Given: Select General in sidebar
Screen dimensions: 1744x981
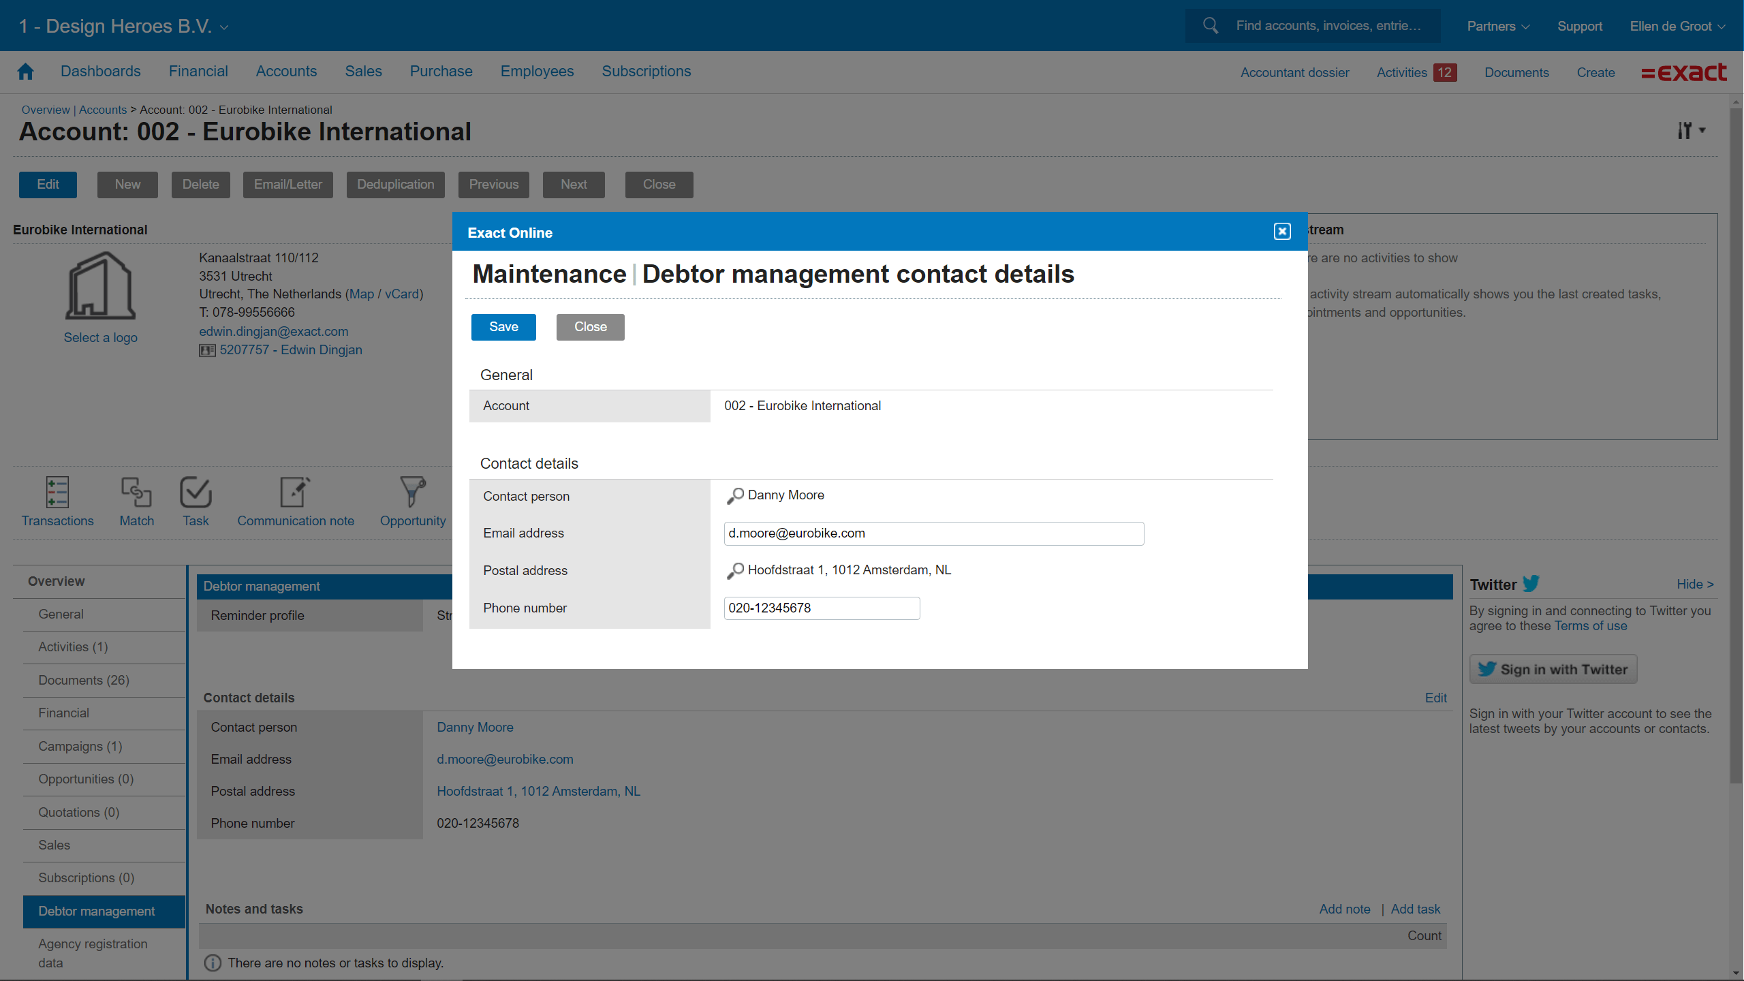Looking at the screenshot, I should click(104, 614).
